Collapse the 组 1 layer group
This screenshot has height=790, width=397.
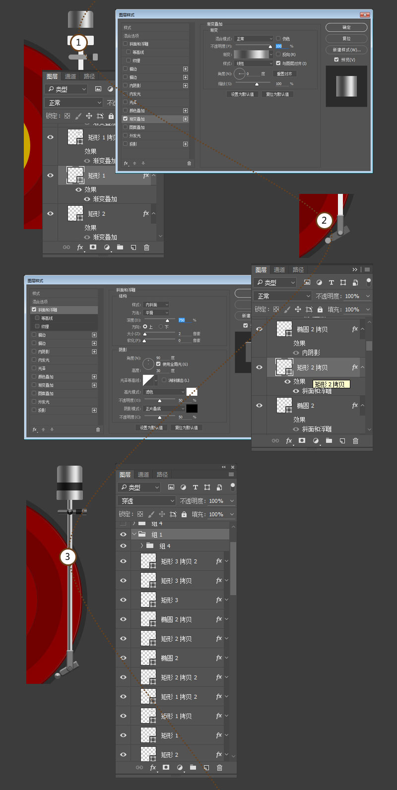click(134, 535)
